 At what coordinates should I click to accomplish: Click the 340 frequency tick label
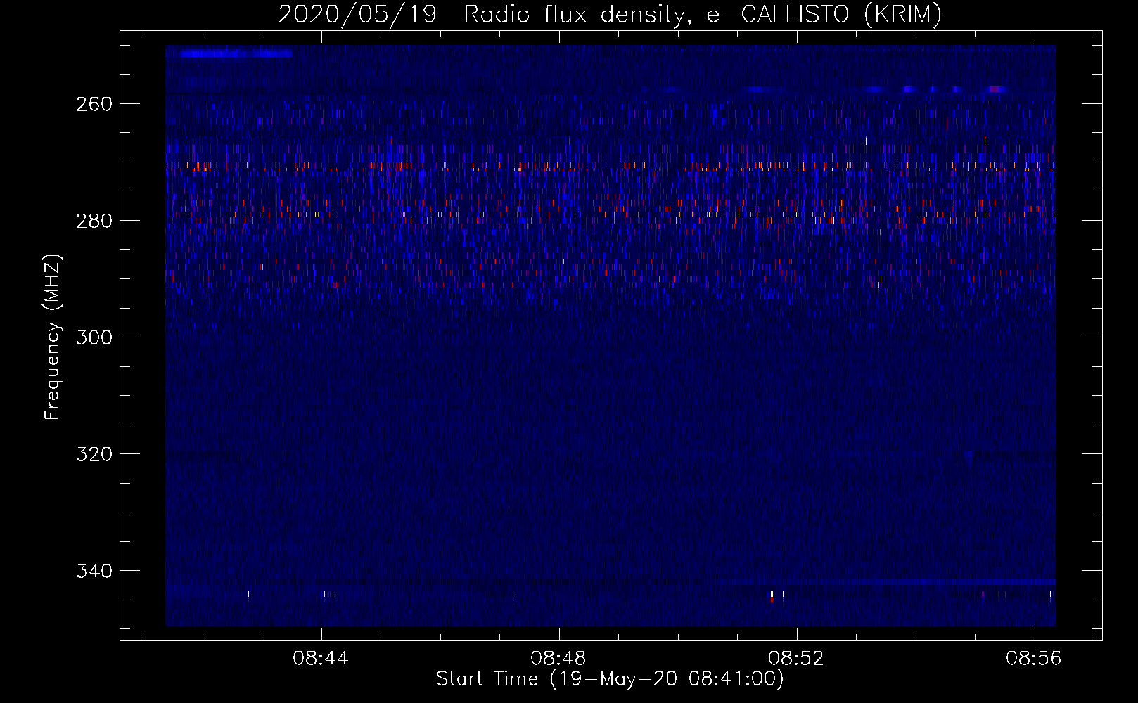click(x=94, y=571)
